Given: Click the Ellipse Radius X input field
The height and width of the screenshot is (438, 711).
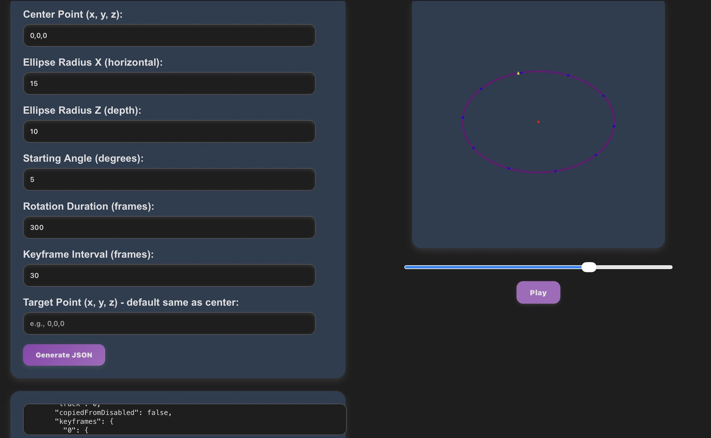Looking at the screenshot, I should point(169,83).
